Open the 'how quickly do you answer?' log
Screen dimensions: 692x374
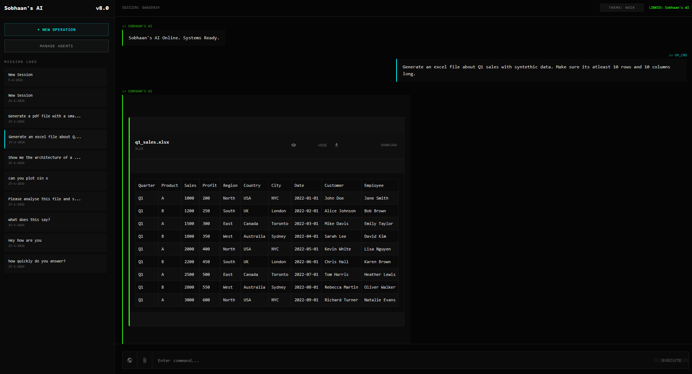(x=55, y=263)
